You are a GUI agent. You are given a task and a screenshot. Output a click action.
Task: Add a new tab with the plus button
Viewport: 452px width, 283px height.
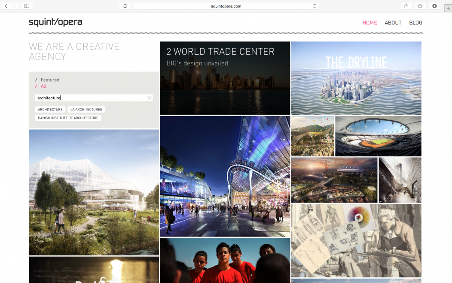tap(448, 8)
